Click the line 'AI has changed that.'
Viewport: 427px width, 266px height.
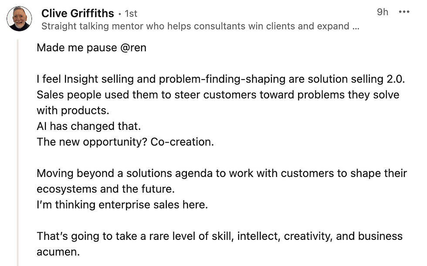pyautogui.click(x=89, y=126)
